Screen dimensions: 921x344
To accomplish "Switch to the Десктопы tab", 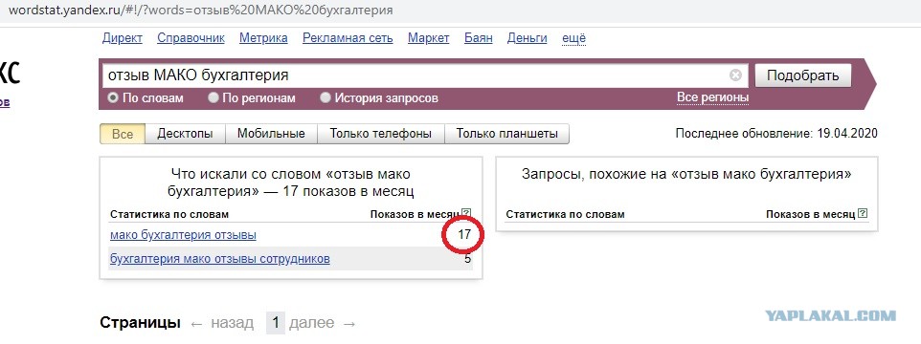I will (x=185, y=134).
